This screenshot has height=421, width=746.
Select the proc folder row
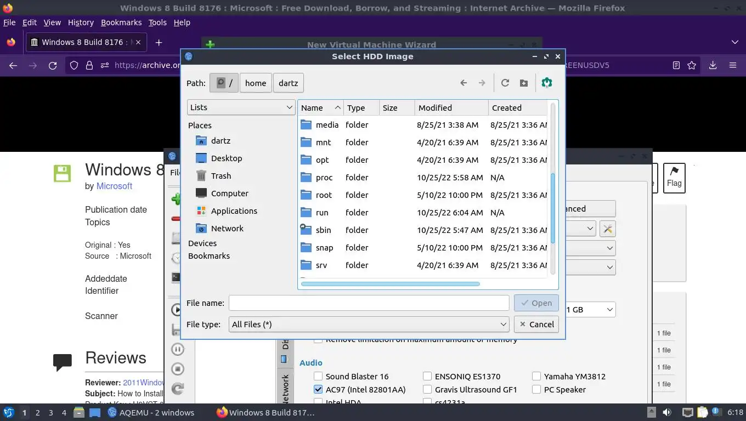click(x=423, y=178)
